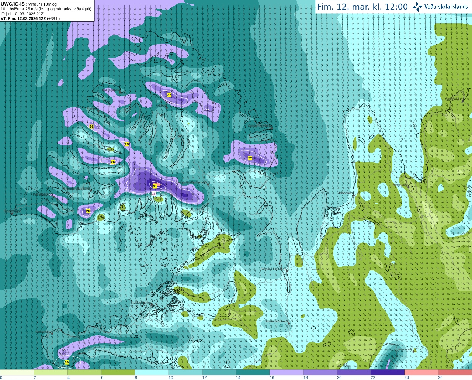This screenshot has height=380, width=472.
Task: Select the light green 2–4 legend swatch
Action: 51,372
